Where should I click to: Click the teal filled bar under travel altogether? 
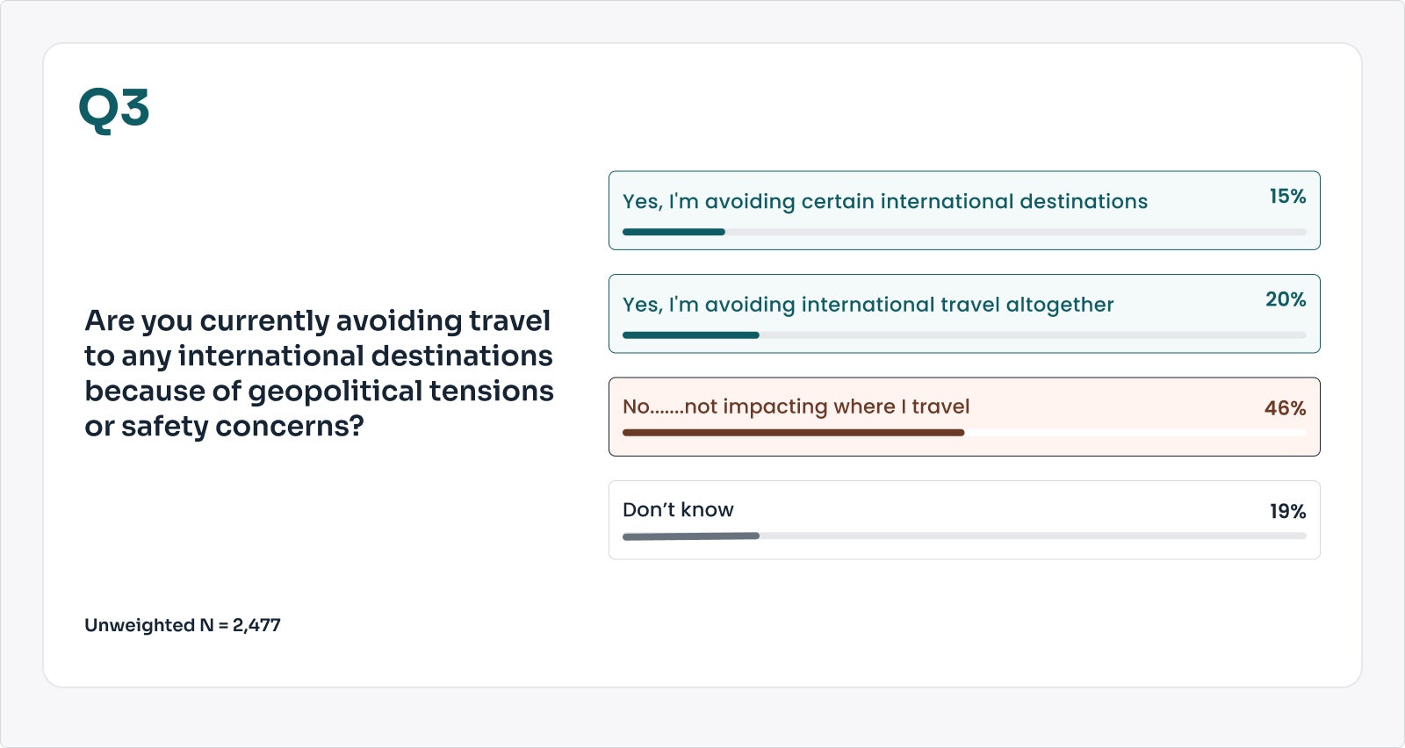tap(690, 335)
